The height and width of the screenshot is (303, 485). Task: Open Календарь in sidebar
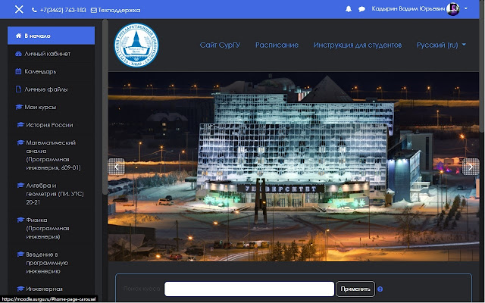(x=51, y=71)
